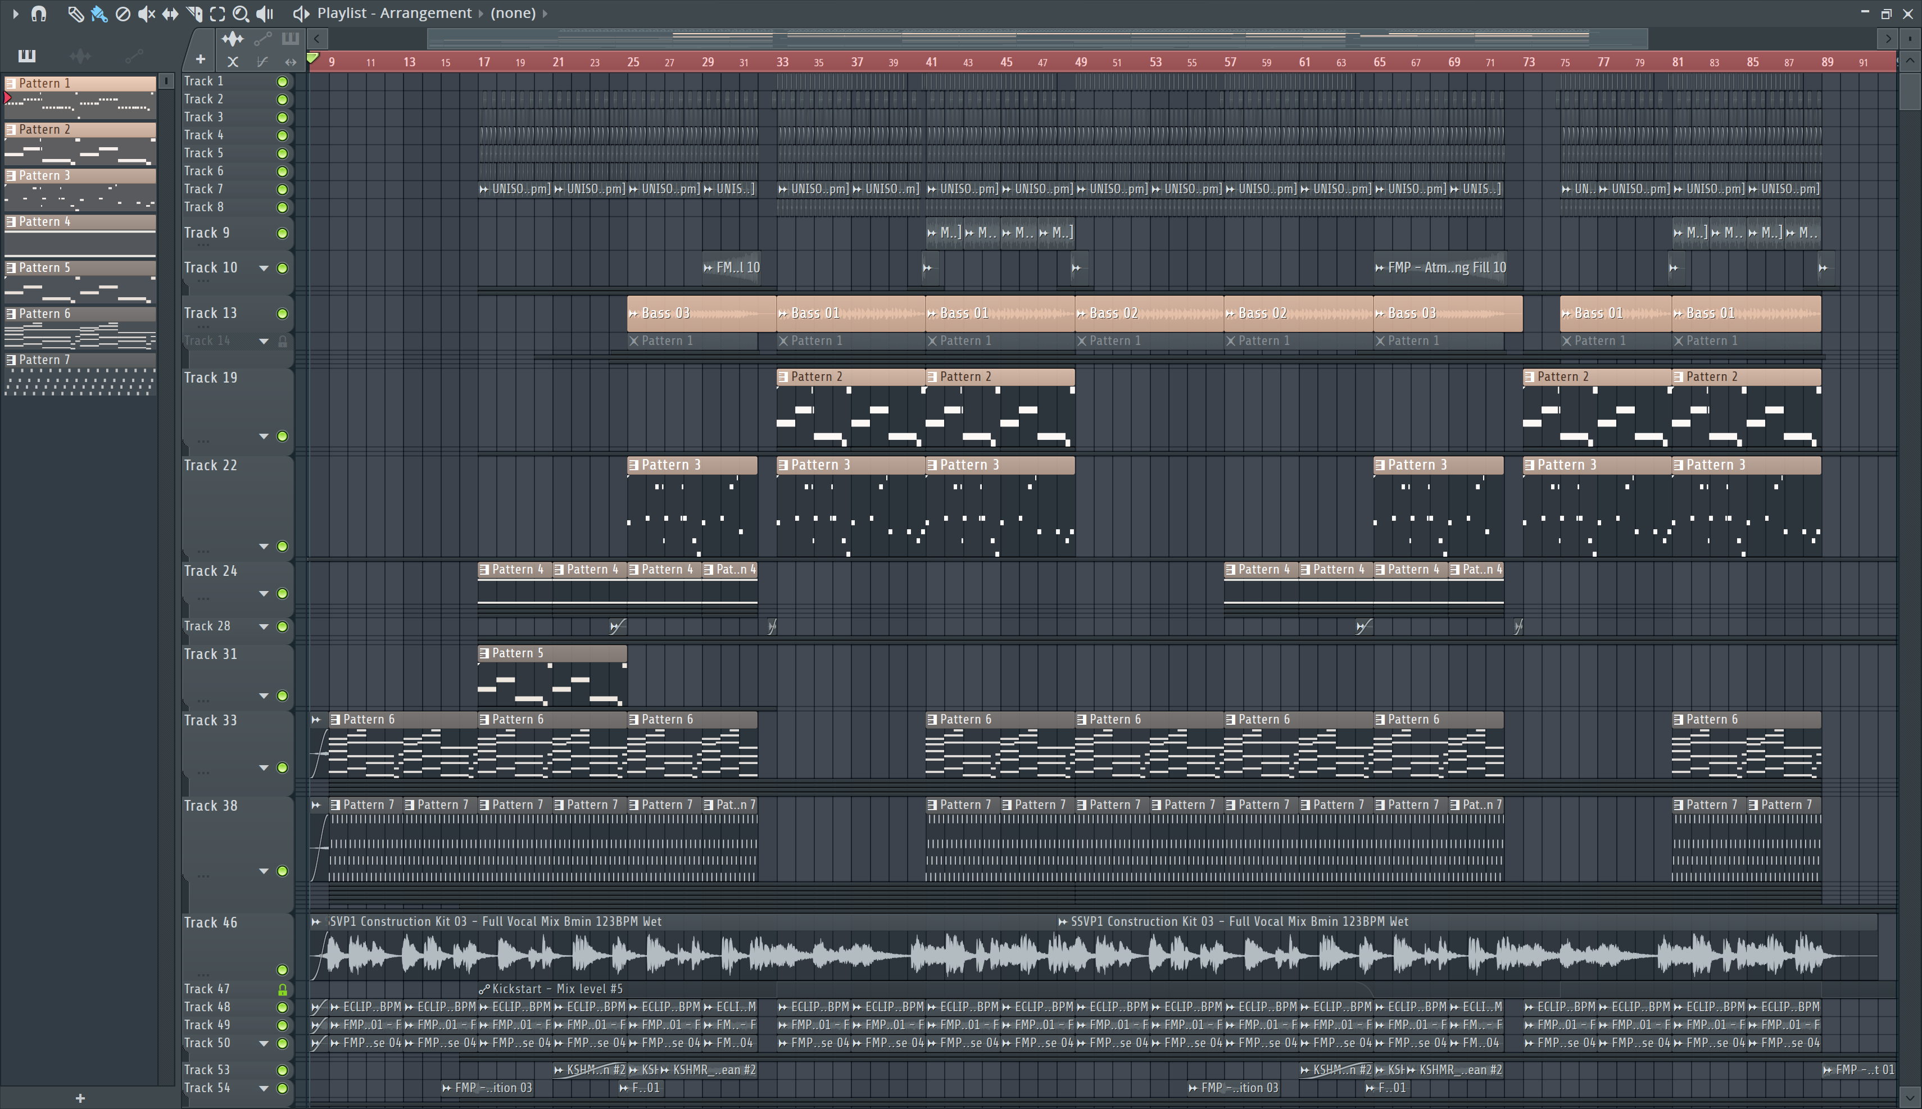This screenshot has width=1922, height=1109.
Task: Focus pattern clips with the piano icon
Action: tap(290, 38)
